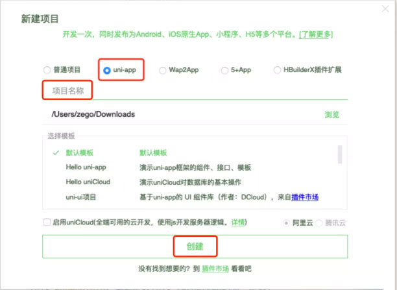Click the 项目名称 input field

(x=195, y=91)
